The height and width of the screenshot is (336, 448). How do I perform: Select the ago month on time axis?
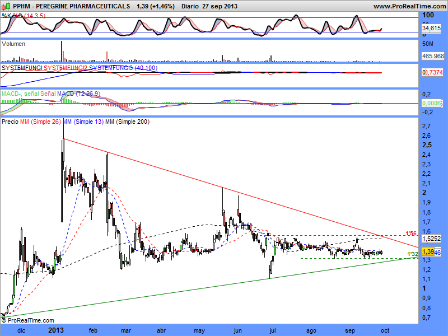point(311,330)
